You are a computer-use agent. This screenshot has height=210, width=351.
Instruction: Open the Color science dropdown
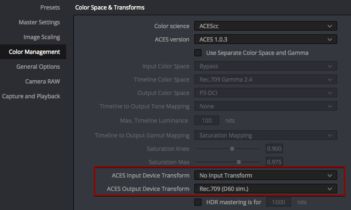265,26
